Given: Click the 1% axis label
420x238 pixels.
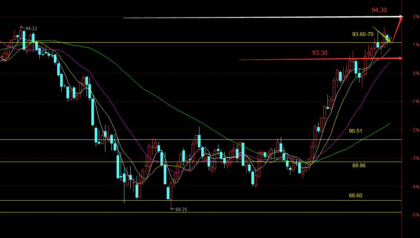Looking at the screenshot, I should click(416, 45).
